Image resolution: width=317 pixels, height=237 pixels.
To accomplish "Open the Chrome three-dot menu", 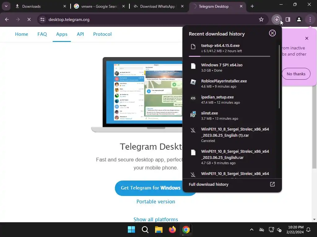I will (310, 19).
